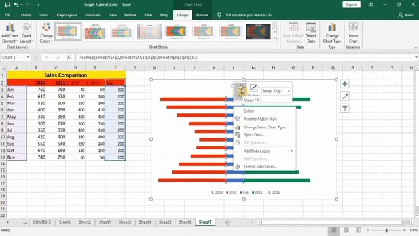Click the Gap legend entry
The height and width of the screenshot is (236, 419).
pos(244,193)
